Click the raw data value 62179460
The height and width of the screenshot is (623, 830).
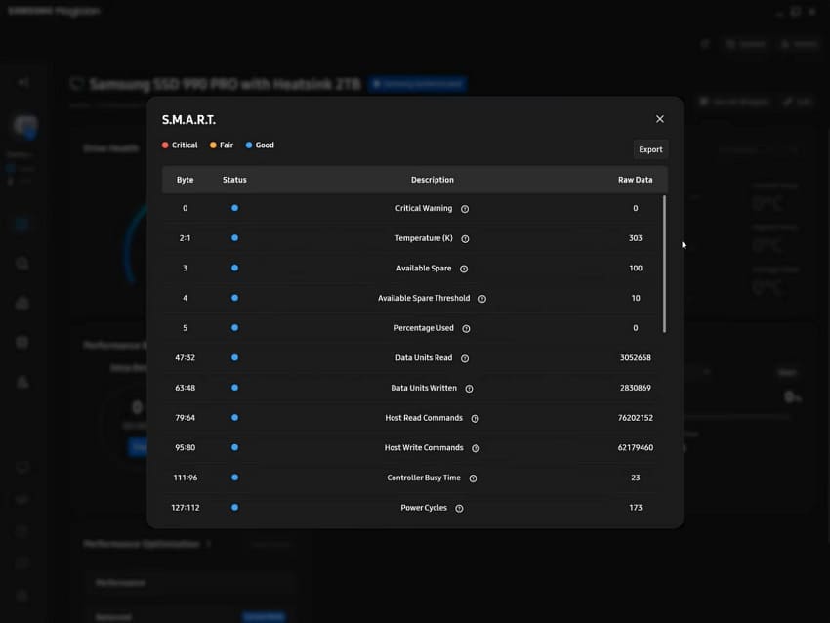[636, 447]
